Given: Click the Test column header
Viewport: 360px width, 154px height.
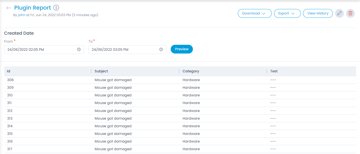Looking at the screenshot, I should click(x=274, y=71).
